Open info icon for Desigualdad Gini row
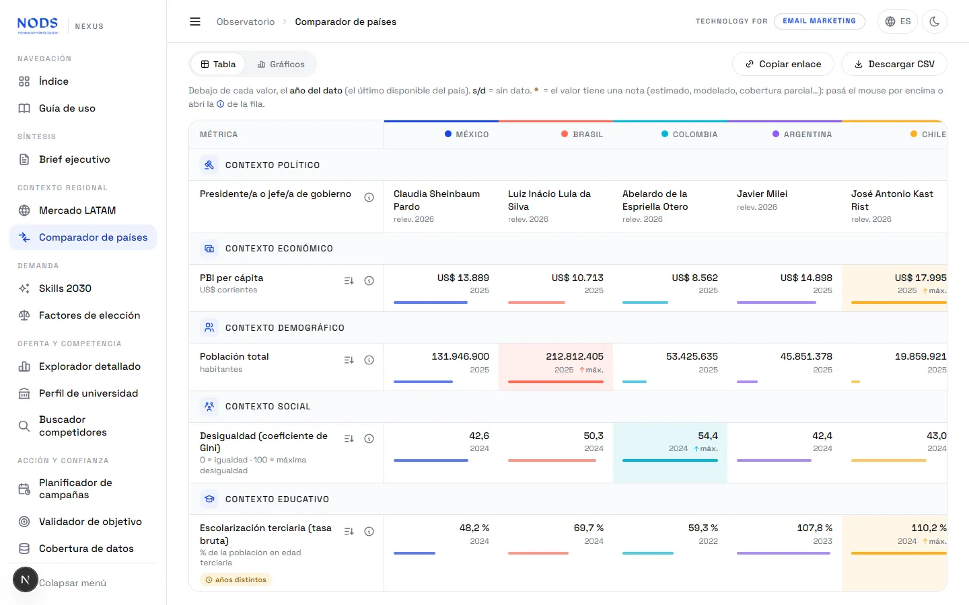This screenshot has height=605, width=969. [x=369, y=439]
